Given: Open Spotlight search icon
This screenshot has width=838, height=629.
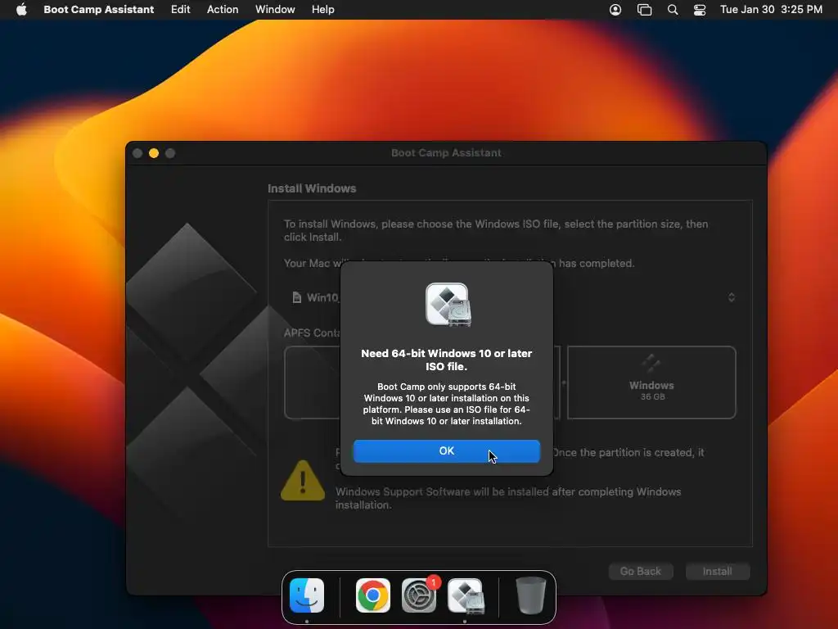Looking at the screenshot, I should [x=673, y=10].
